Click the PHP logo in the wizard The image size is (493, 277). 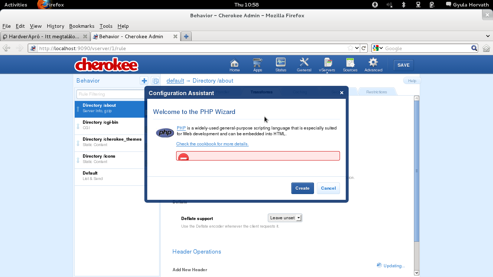165,133
